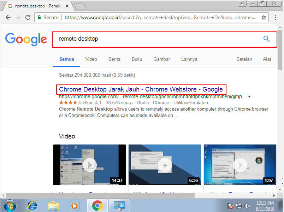Image resolution: width=284 pixels, height=212 pixels.
Task: Close the remote desktop browser tab
Action: coord(67,6)
